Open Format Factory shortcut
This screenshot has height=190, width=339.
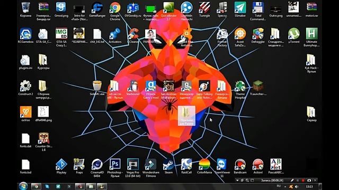(222, 37)
